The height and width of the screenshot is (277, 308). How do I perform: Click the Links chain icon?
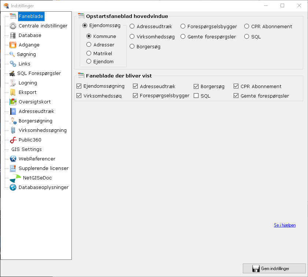point(12,64)
